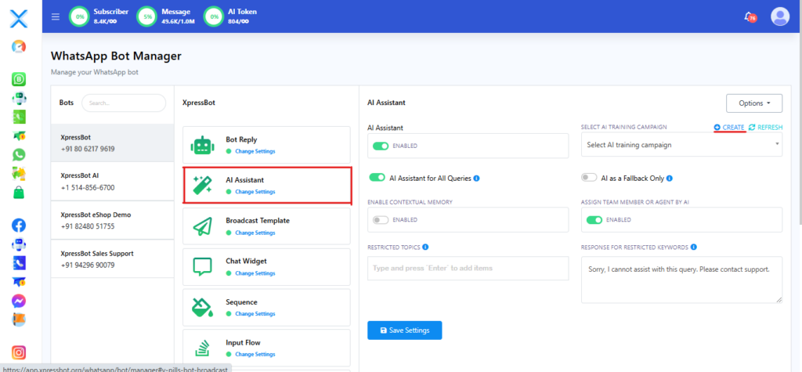Turn on AI as a Fallback Only
This screenshot has width=802, height=372.
[589, 178]
